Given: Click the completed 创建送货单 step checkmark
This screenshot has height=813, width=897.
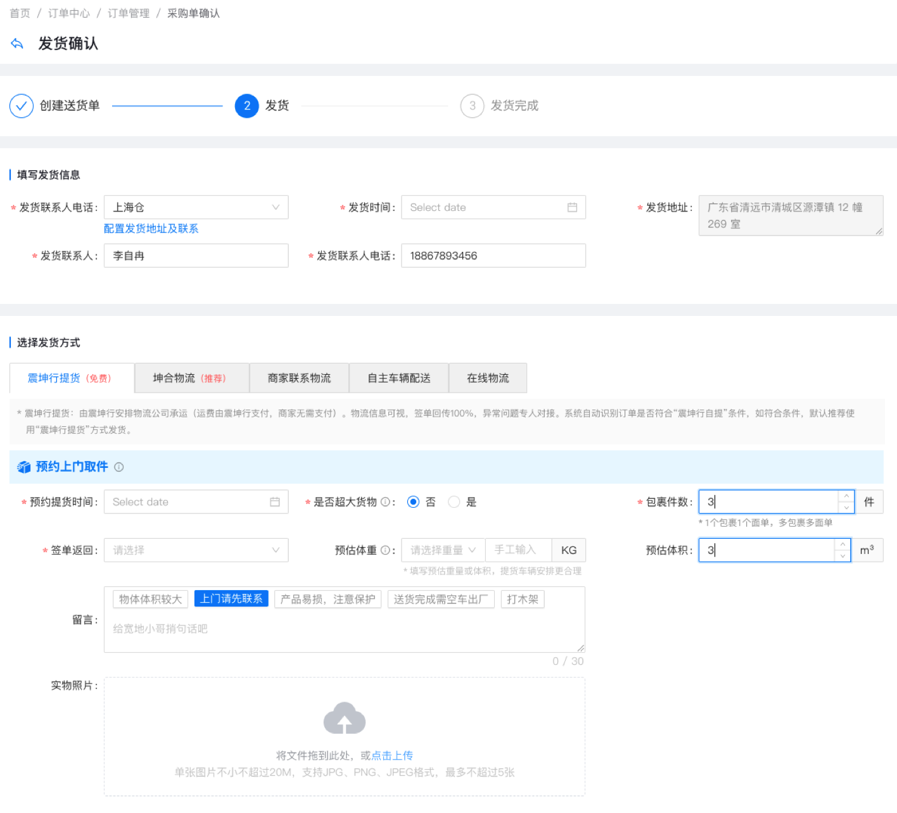Looking at the screenshot, I should coord(22,106).
